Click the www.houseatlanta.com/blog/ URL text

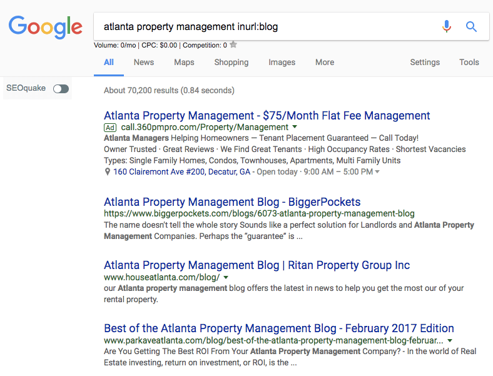[162, 277]
